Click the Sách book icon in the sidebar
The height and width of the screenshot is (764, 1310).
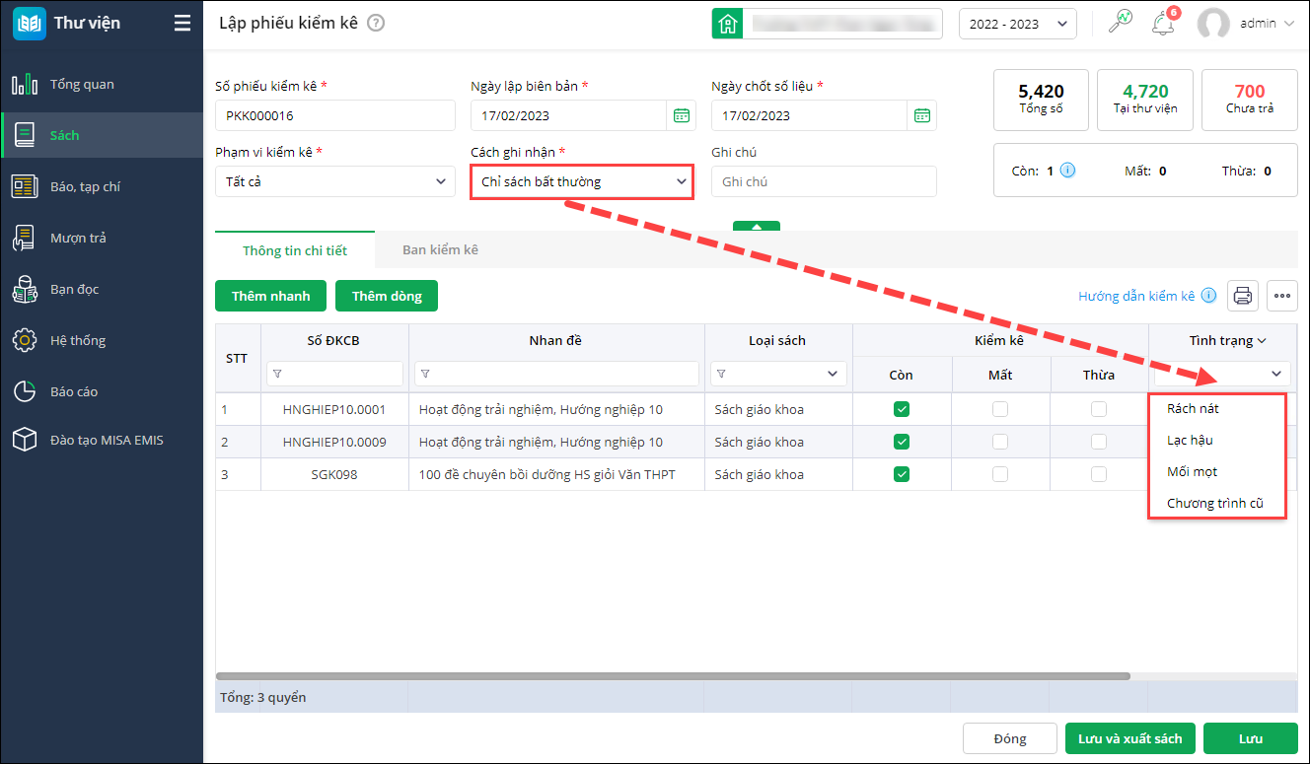coord(25,135)
